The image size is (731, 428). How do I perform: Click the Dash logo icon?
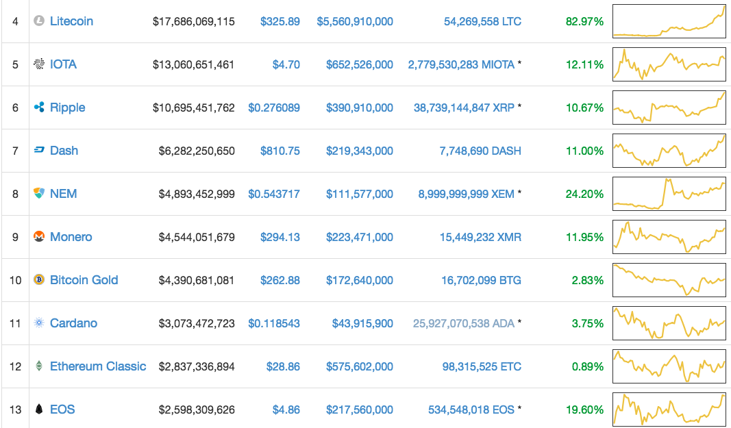click(39, 151)
